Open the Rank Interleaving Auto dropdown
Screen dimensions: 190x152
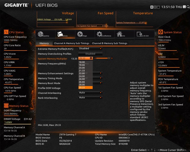pos(90,97)
